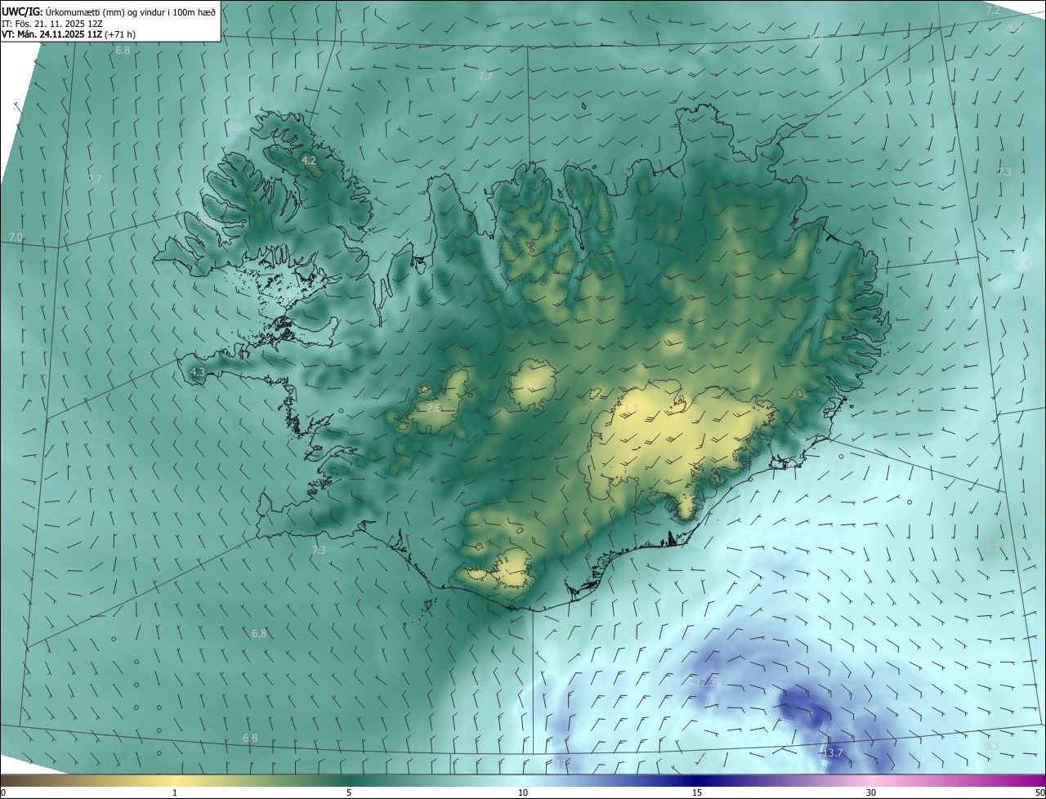Click the color scale tick labeled 15
Viewport: 1046px width, 799px height.
coord(697,792)
